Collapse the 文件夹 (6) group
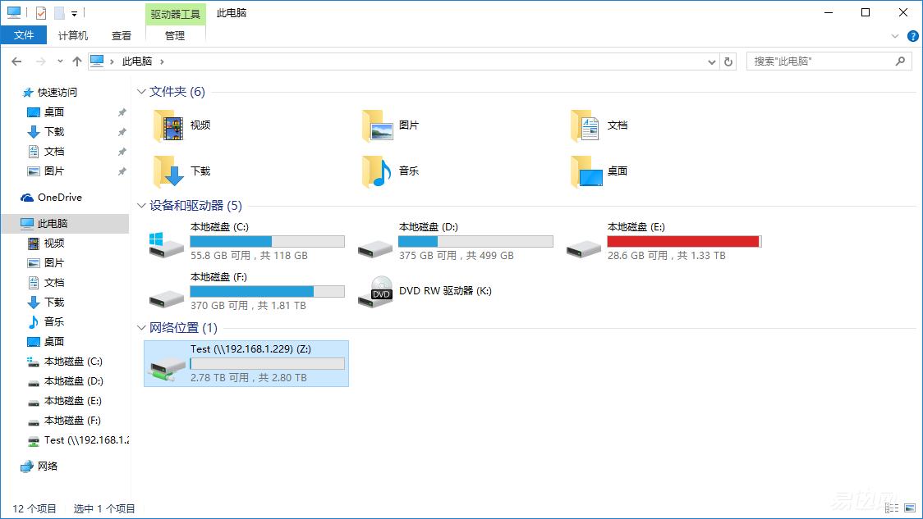Screen dimensions: 923x519 pyautogui.click(x=141, y=92)
